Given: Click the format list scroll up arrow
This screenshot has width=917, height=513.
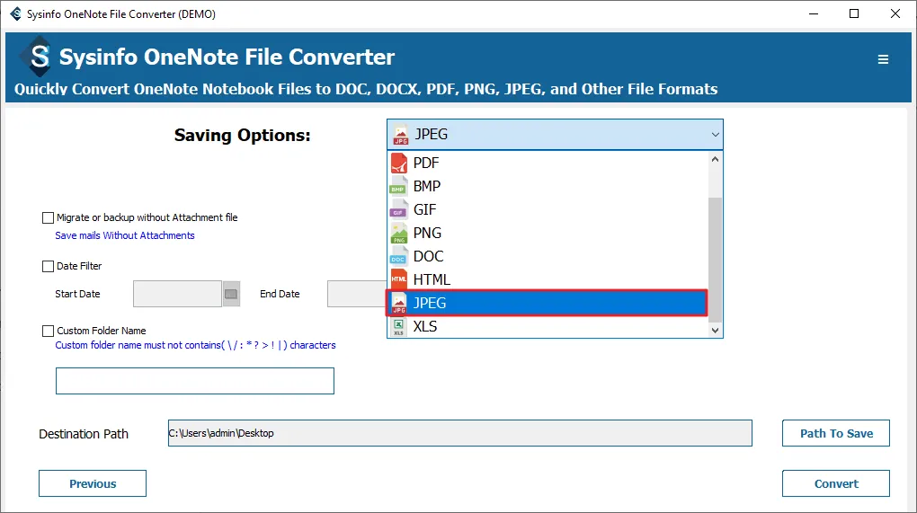Looking at the screenshot, I should click(x=715, y=159).
